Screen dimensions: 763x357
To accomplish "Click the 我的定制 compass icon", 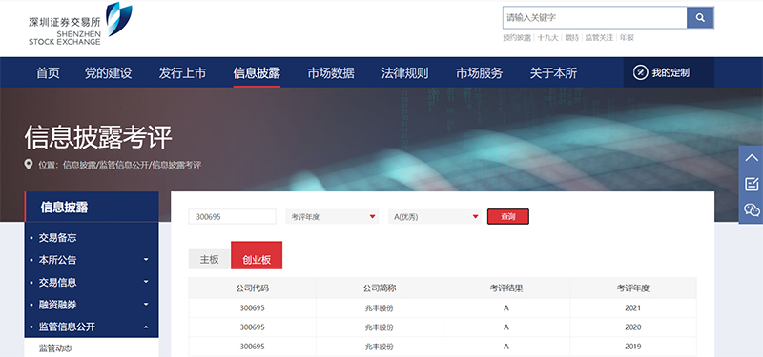I will 640,73.
